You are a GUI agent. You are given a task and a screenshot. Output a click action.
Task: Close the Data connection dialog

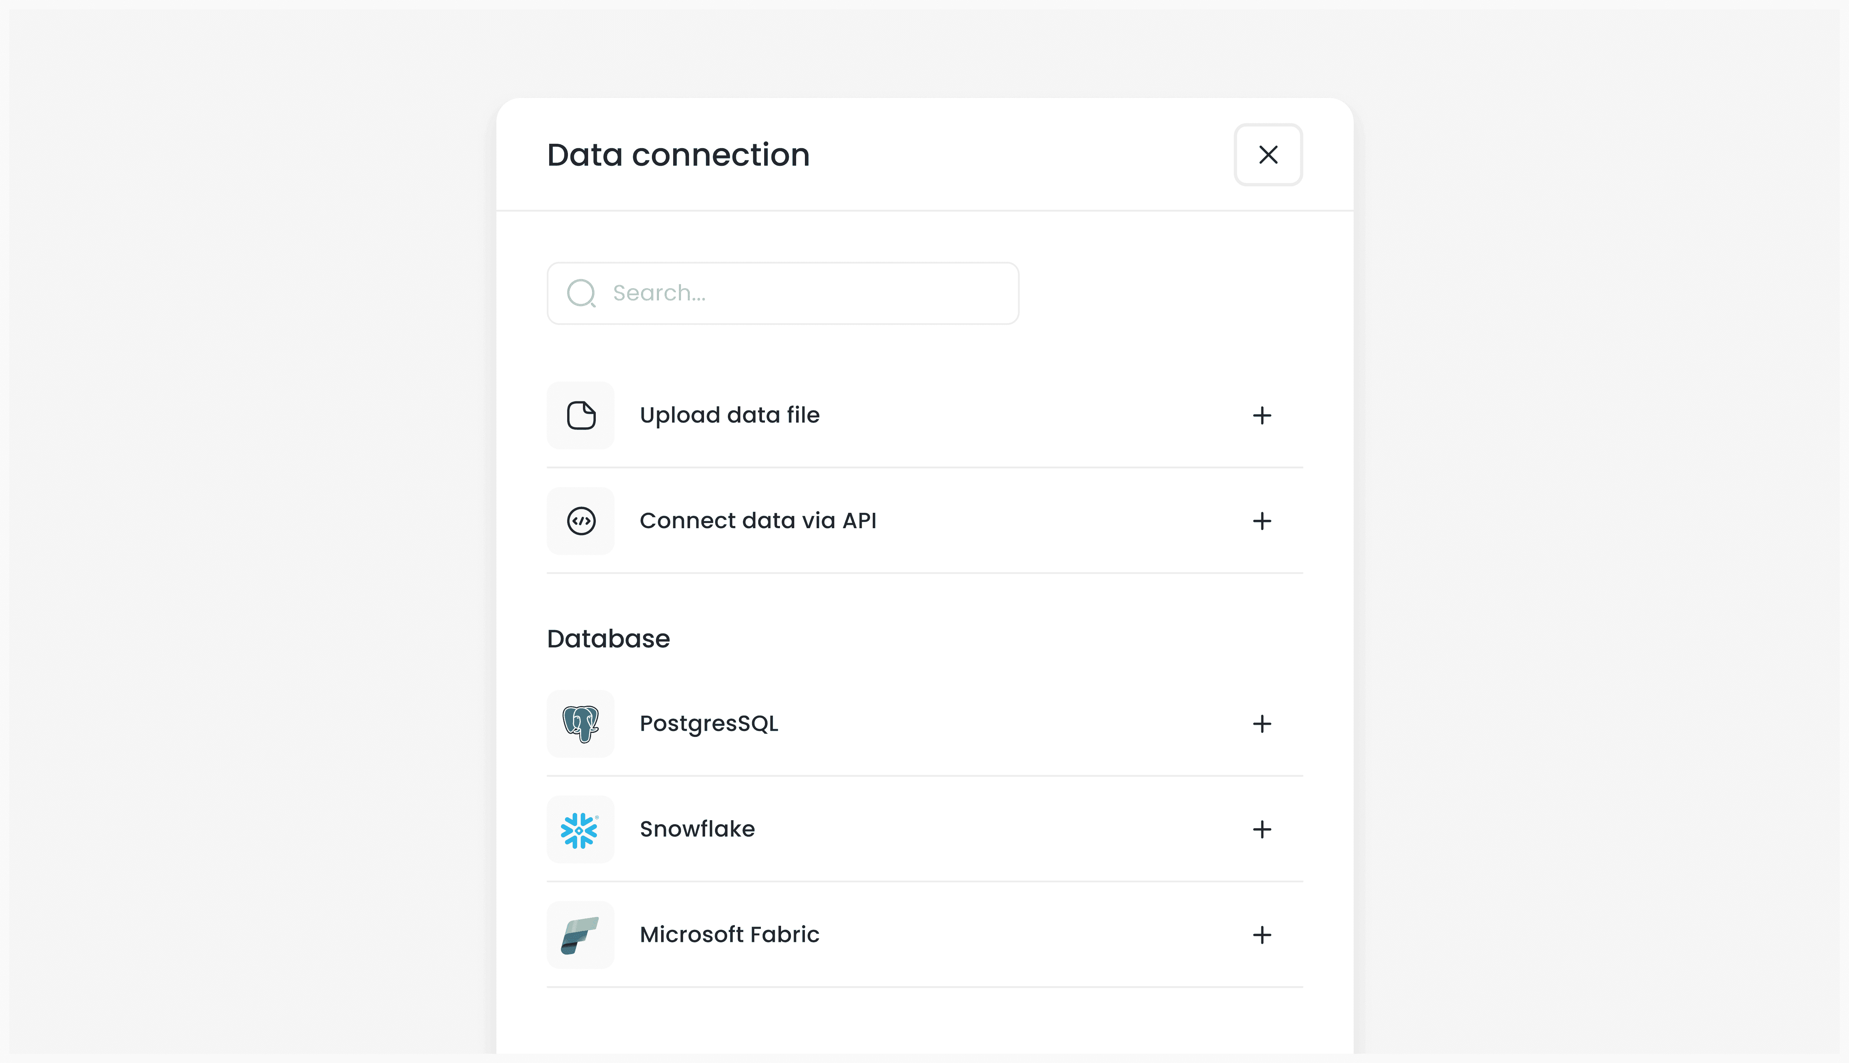click(x=1268, y=155)
